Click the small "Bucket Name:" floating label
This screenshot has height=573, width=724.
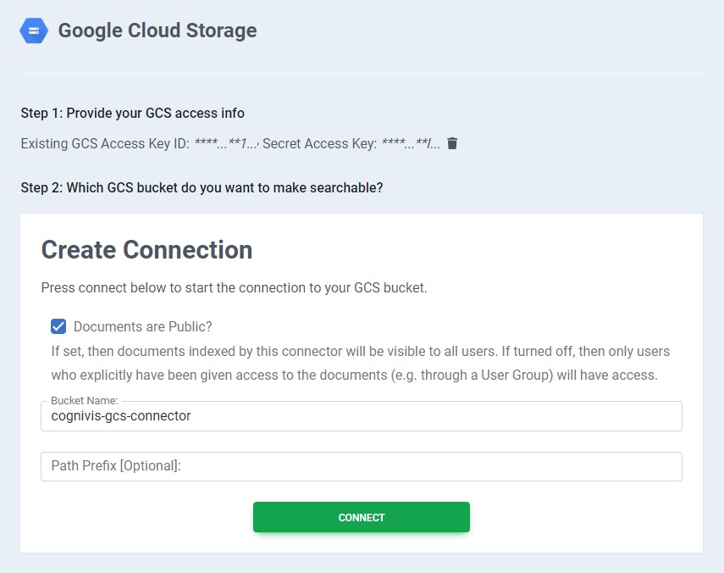point(84,400)
